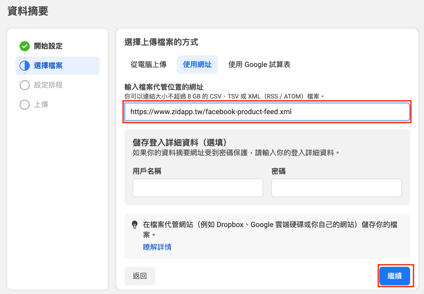Open the 瞭解詳情 link

click(x=157, y=247)
